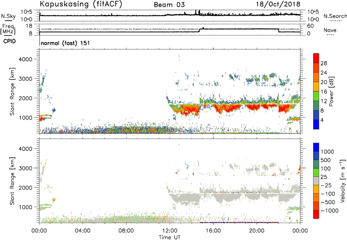Click the '-500' label on the Velocity color bar
Screen dimensions: 347x240
(328, 202)
